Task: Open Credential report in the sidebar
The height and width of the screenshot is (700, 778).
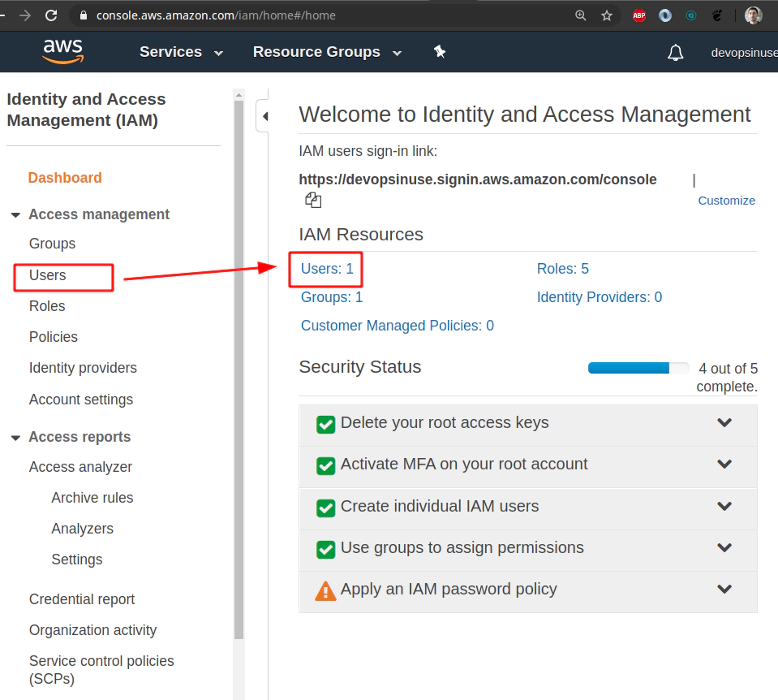Action: click(x=82, y=599)
